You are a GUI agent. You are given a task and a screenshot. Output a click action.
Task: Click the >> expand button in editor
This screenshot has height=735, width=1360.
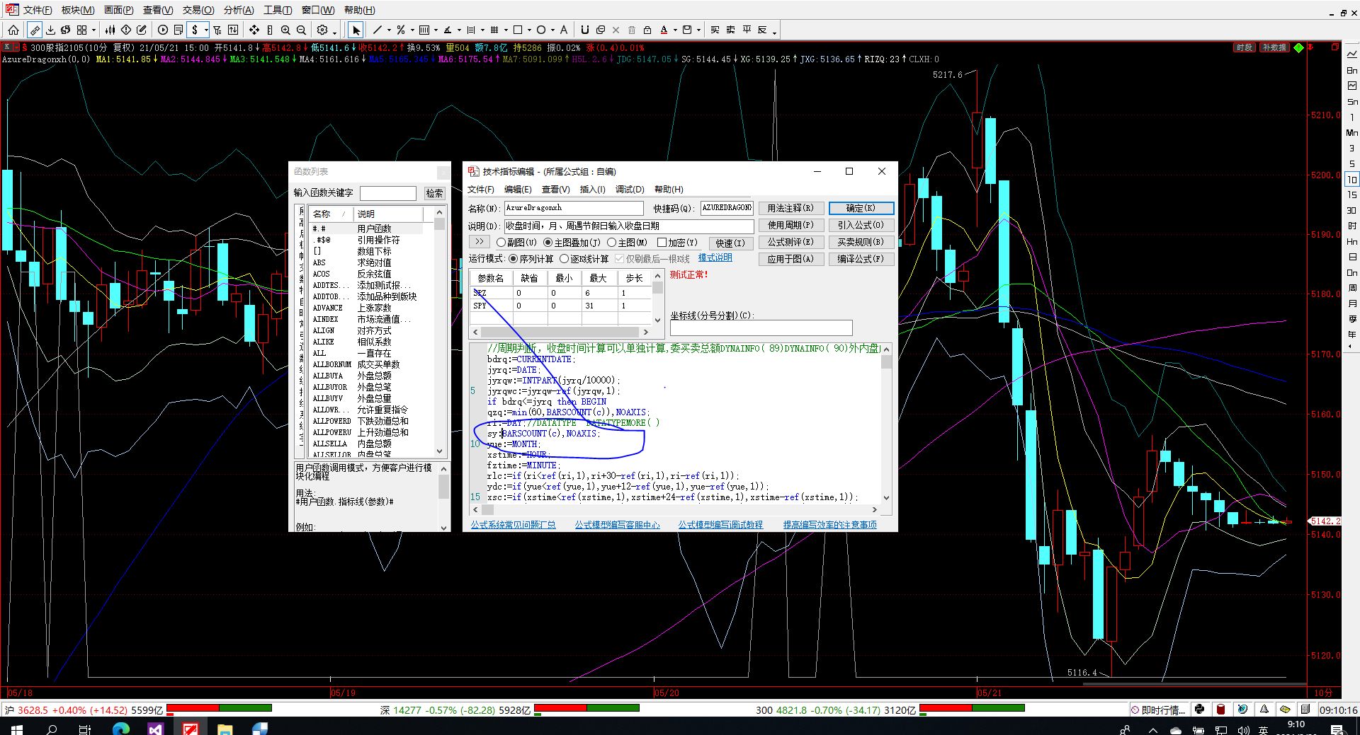click(x=480, y=242)
